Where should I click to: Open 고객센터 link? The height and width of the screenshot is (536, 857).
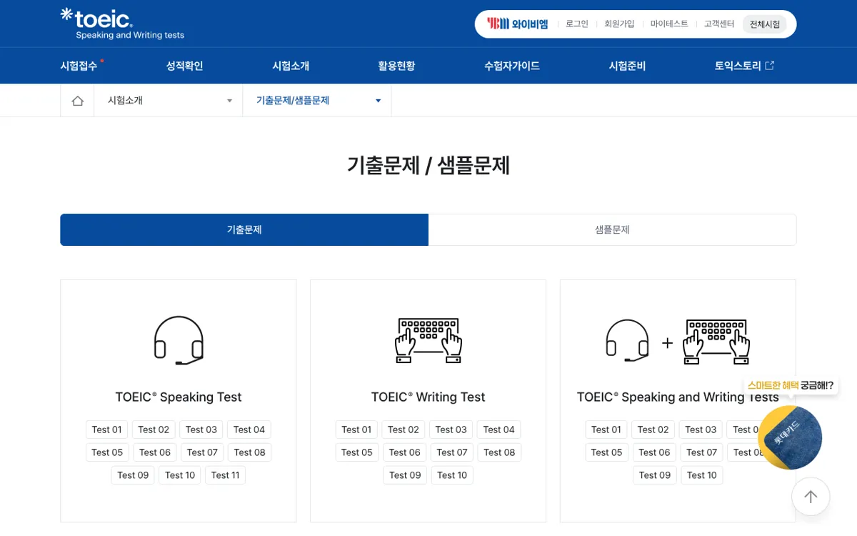(719, 24)
